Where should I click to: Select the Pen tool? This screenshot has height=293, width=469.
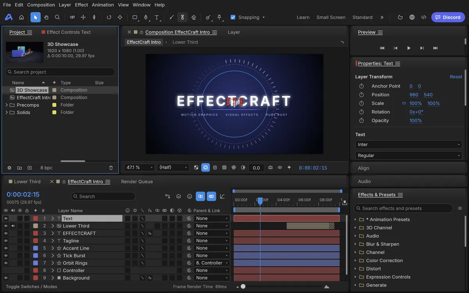(x=146, y=17)
